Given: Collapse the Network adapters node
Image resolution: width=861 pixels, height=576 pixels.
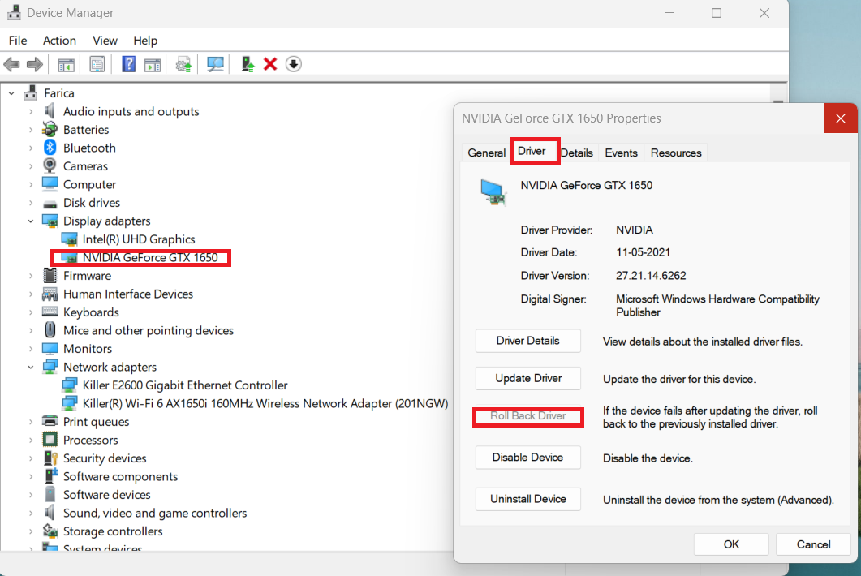Looking at the screenshot, I should click(x=31, y=367).
